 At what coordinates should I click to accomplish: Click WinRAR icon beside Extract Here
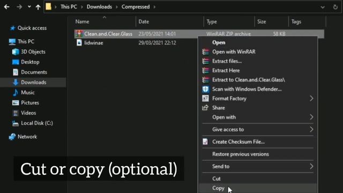[x=205, y=70]
